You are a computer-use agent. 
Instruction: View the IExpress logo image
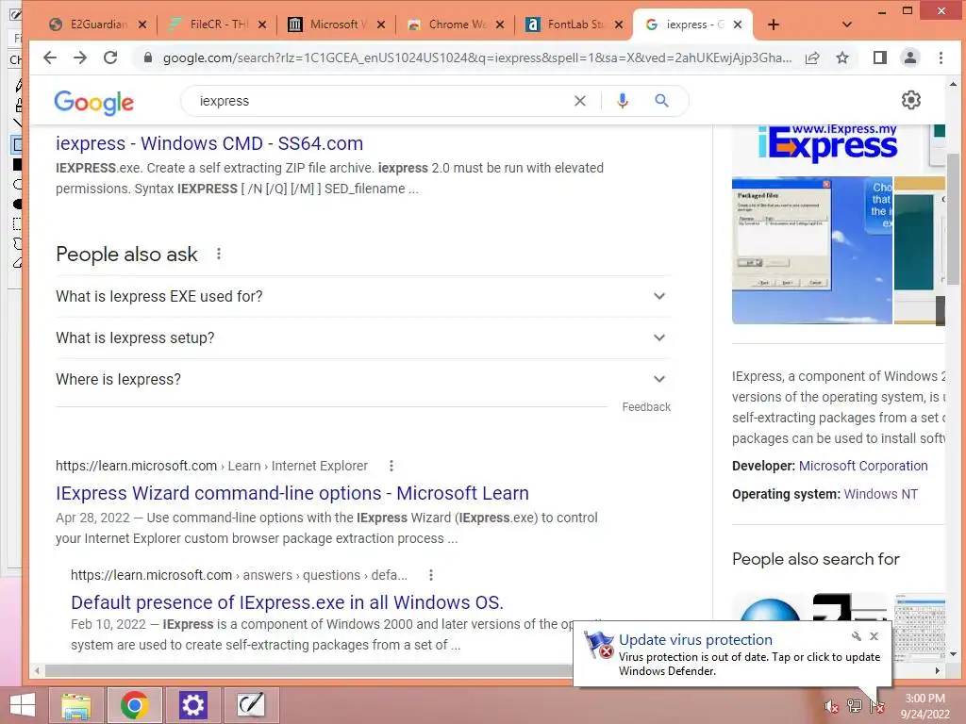827,146
